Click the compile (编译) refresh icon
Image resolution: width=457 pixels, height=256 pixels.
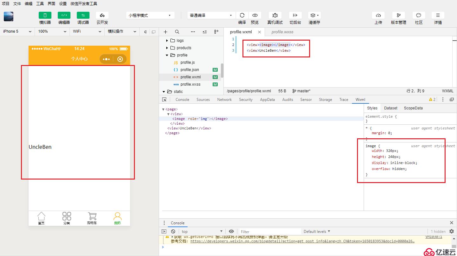(242, 15)
